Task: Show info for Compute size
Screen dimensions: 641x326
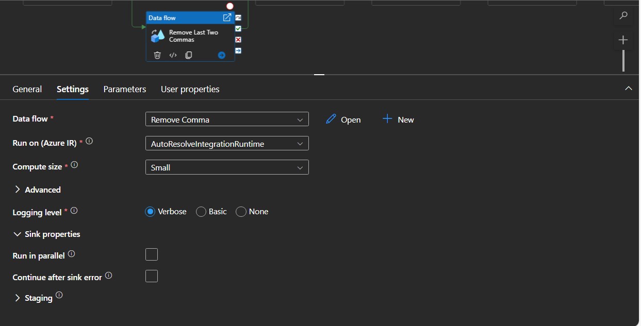Action: click(x=74, y=165)
